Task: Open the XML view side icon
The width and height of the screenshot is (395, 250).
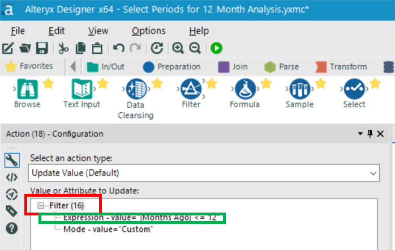Action: [x=11, y=177]
